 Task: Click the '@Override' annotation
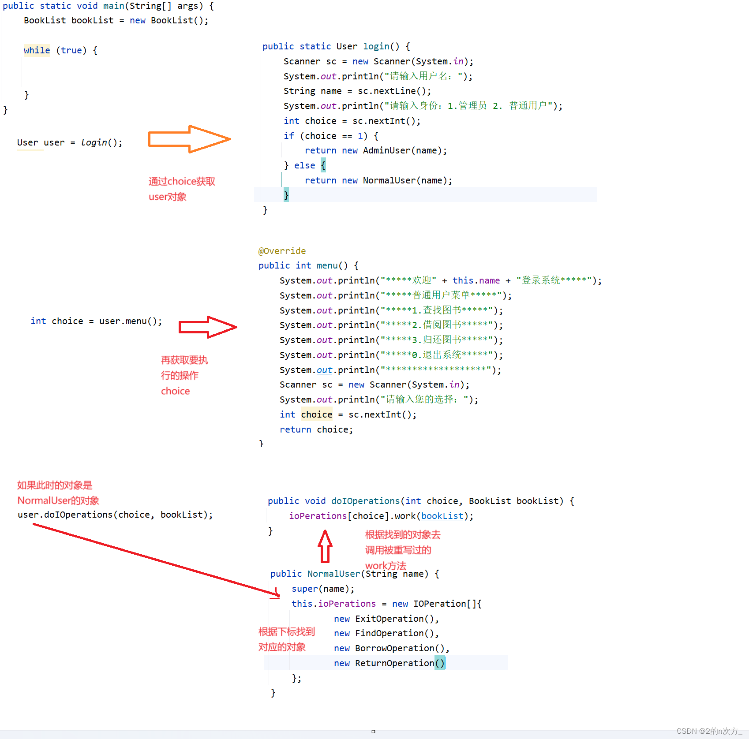282,251
